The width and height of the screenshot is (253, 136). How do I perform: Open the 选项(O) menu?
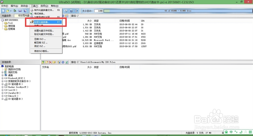click(44, 6)
